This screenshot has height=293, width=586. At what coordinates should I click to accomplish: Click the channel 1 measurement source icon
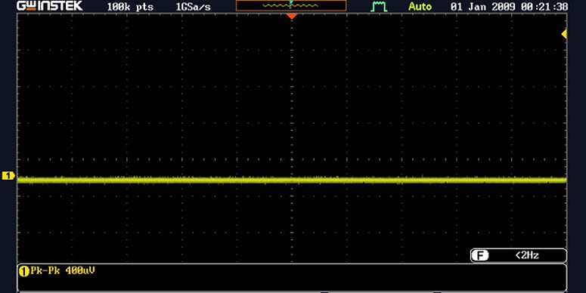pos(24,271)
